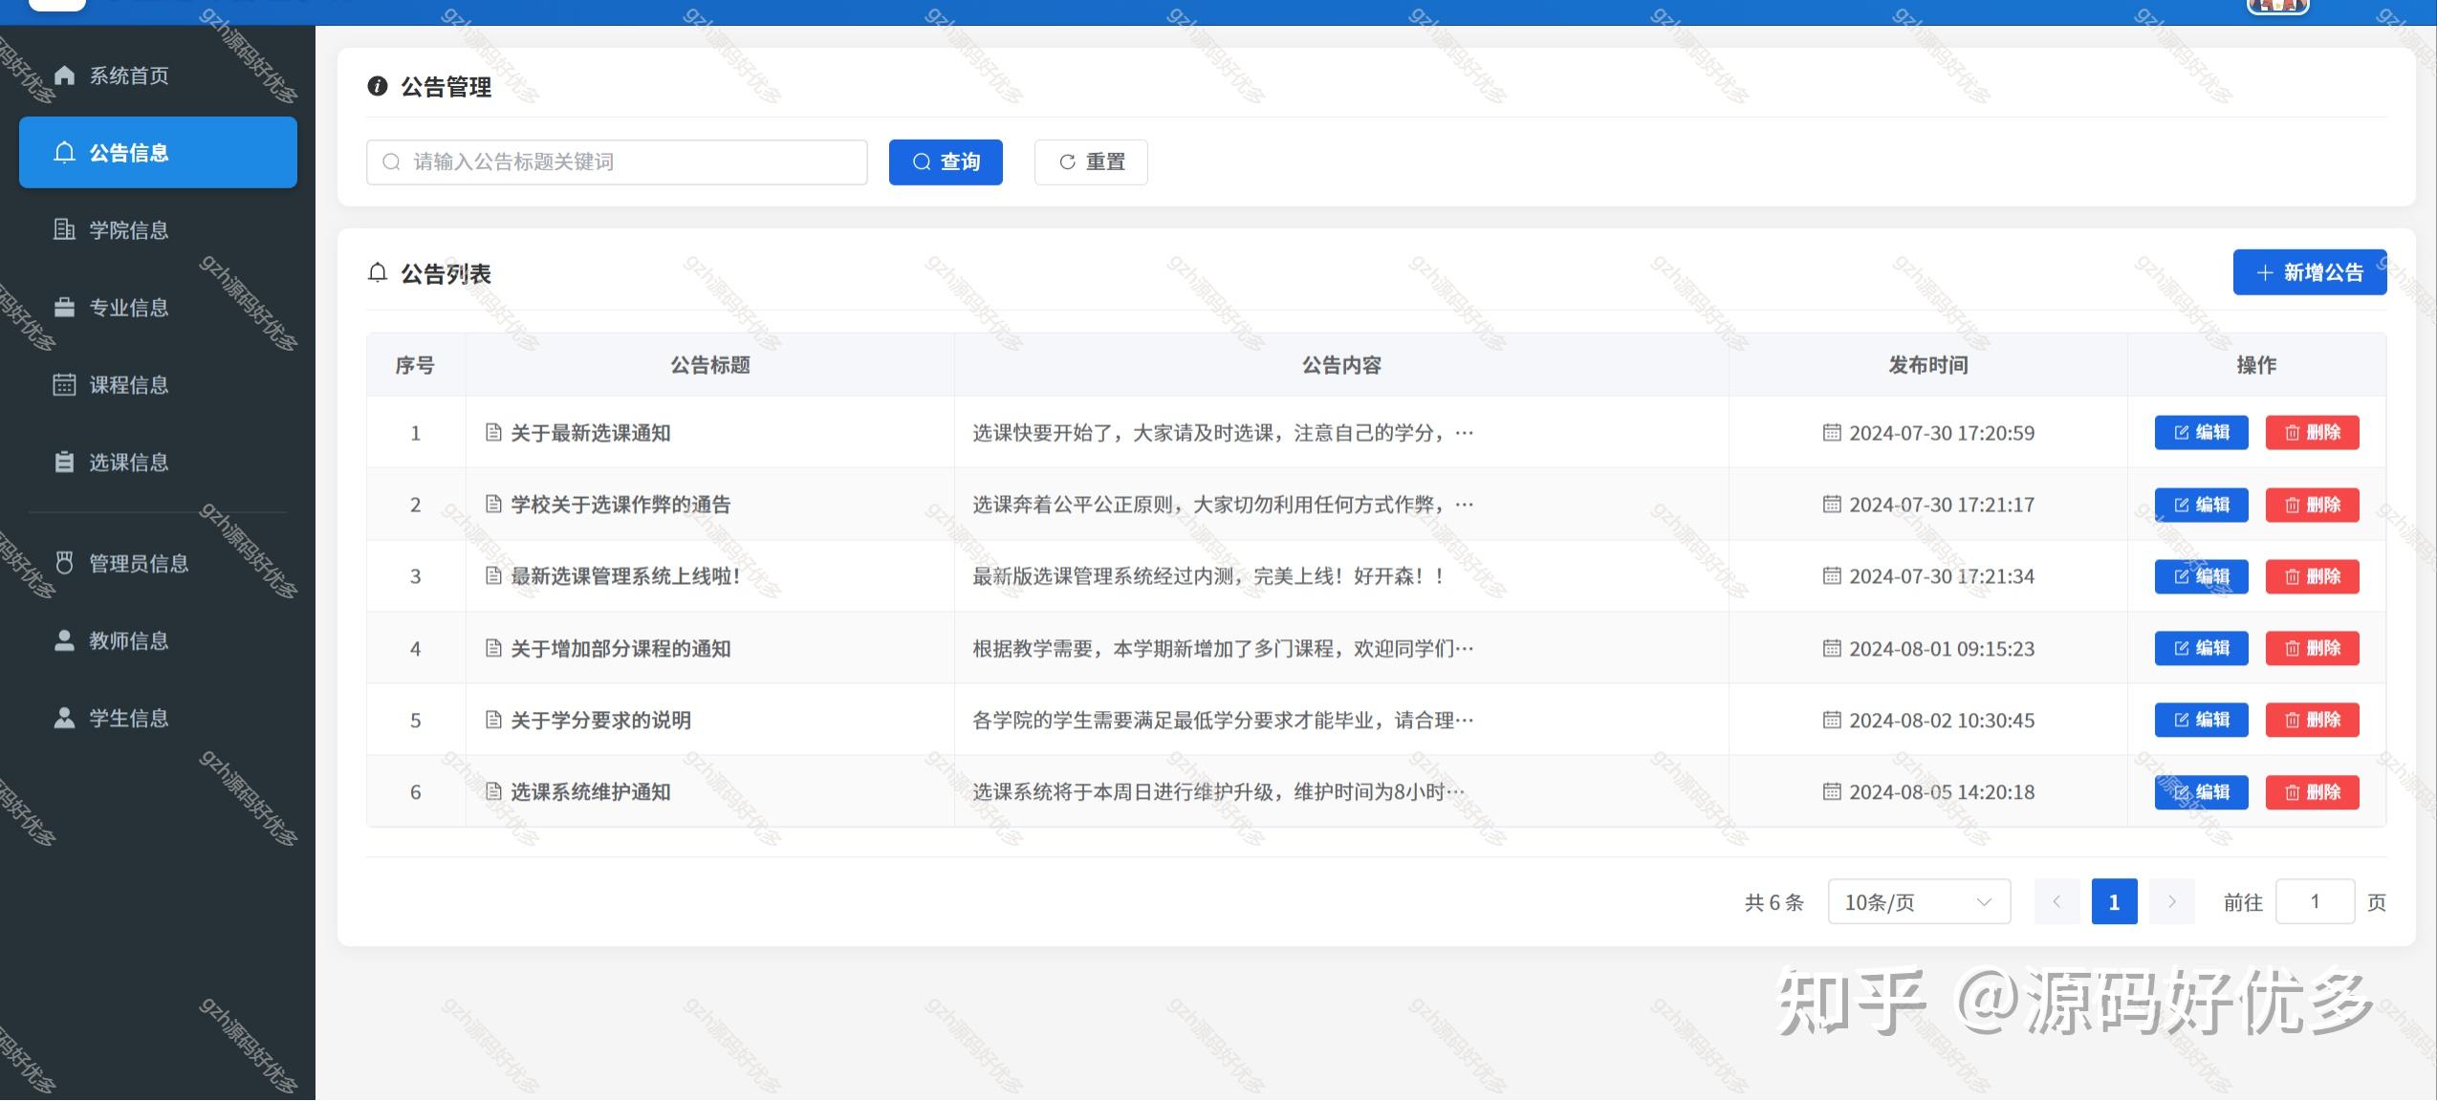This screenshot has width=2437, height=1101.
Task: Open 选课信息 in the sidebar
Action: coord(158,463)
